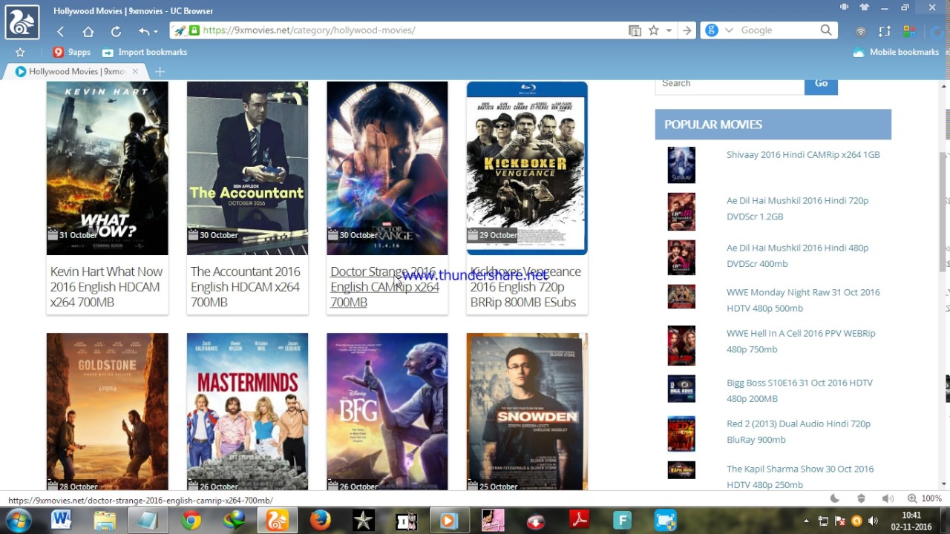Click the colorful apps grid toolbar icon
The image size is (950, 534).
click(x=908, y=31)
